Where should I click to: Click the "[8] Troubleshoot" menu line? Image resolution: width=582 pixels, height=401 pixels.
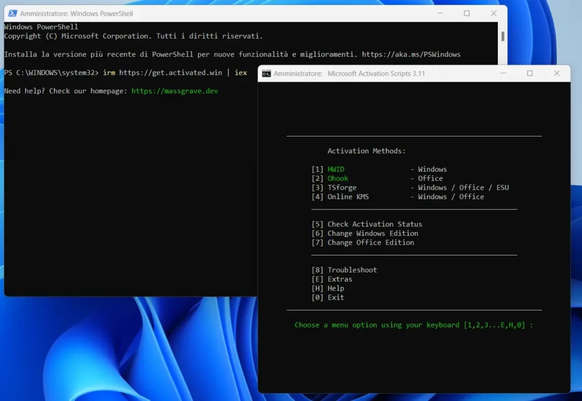[344, 270]
